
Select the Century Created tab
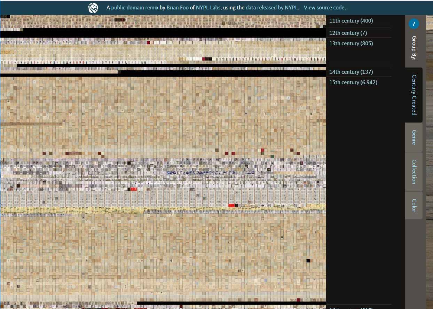[x=414, y=95]
